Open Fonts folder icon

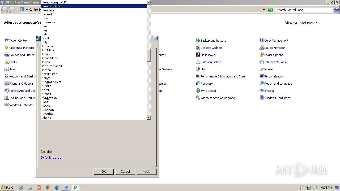click(7, 62)
